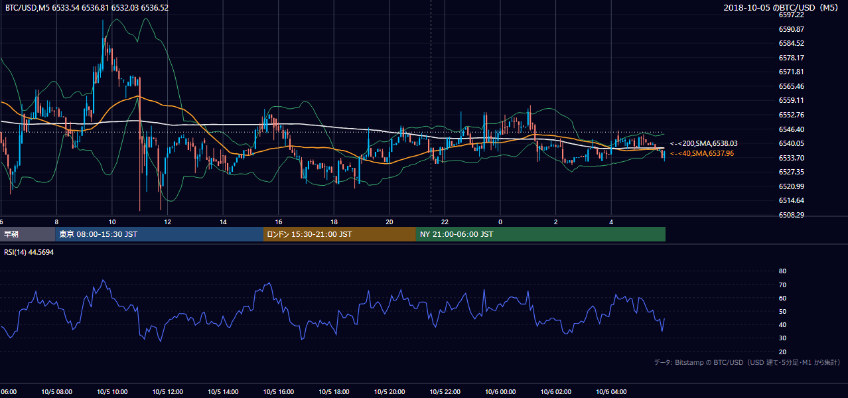Click hour tick 10 under the price chart
Screen dimensions: 848x398
(112, 222)
